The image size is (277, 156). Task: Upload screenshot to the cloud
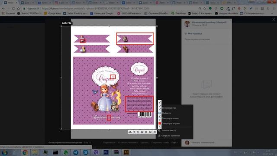[130, 132]
